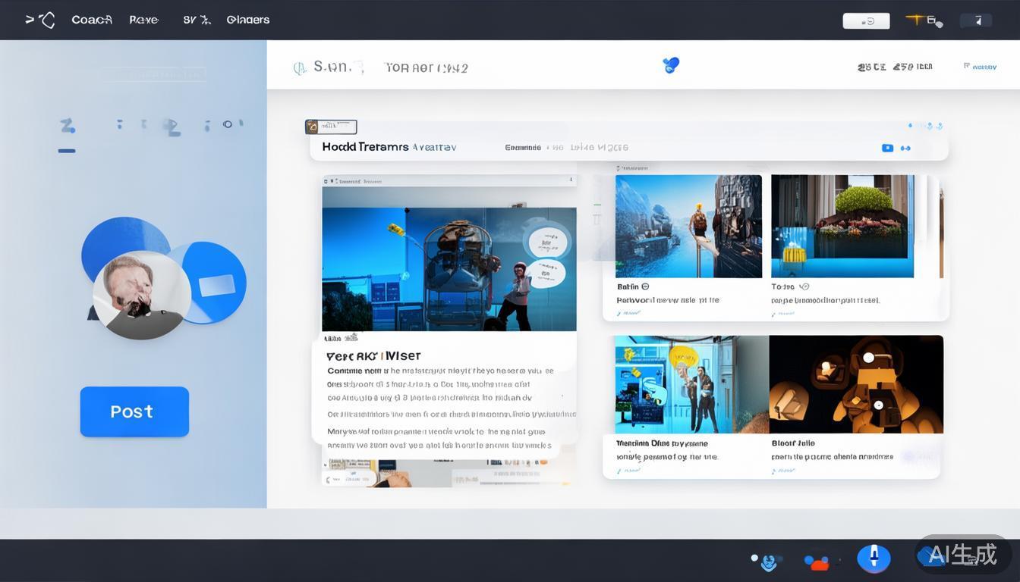
Task: Click the small blue square icon in Hodd Treramrs bar
Action: tap(886, 148)
